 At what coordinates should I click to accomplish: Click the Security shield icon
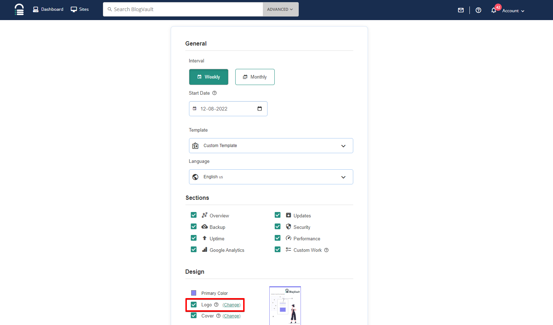click(288, 227)
